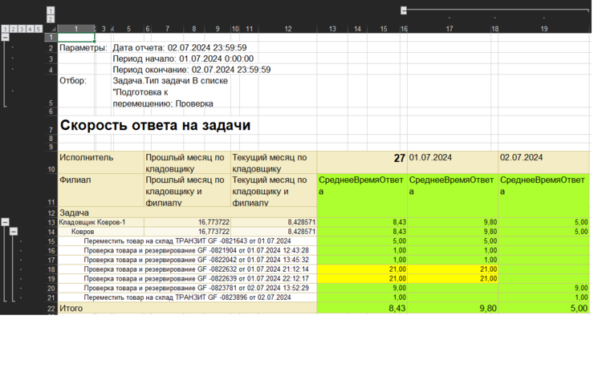Click the Ковров branch row label

point(101,232)
